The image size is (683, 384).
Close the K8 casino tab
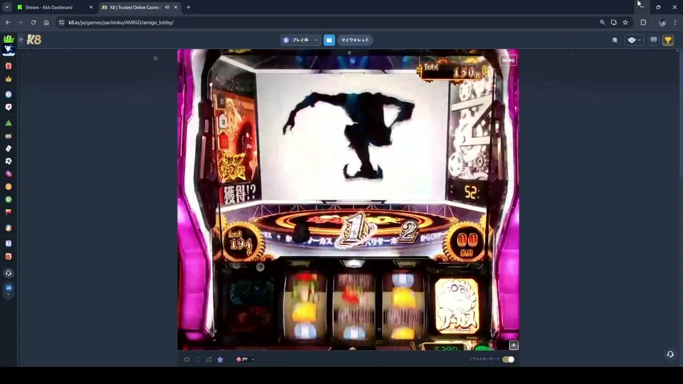[176, 7]
